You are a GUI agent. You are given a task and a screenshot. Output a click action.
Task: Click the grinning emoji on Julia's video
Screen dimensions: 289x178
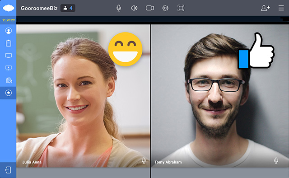(125, 49)
